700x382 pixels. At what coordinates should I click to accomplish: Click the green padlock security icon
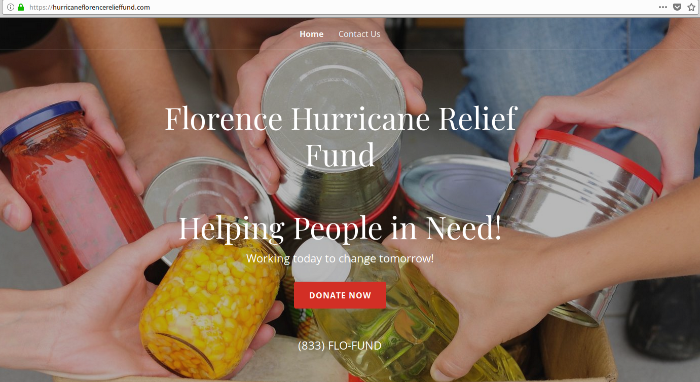(21, 7)
